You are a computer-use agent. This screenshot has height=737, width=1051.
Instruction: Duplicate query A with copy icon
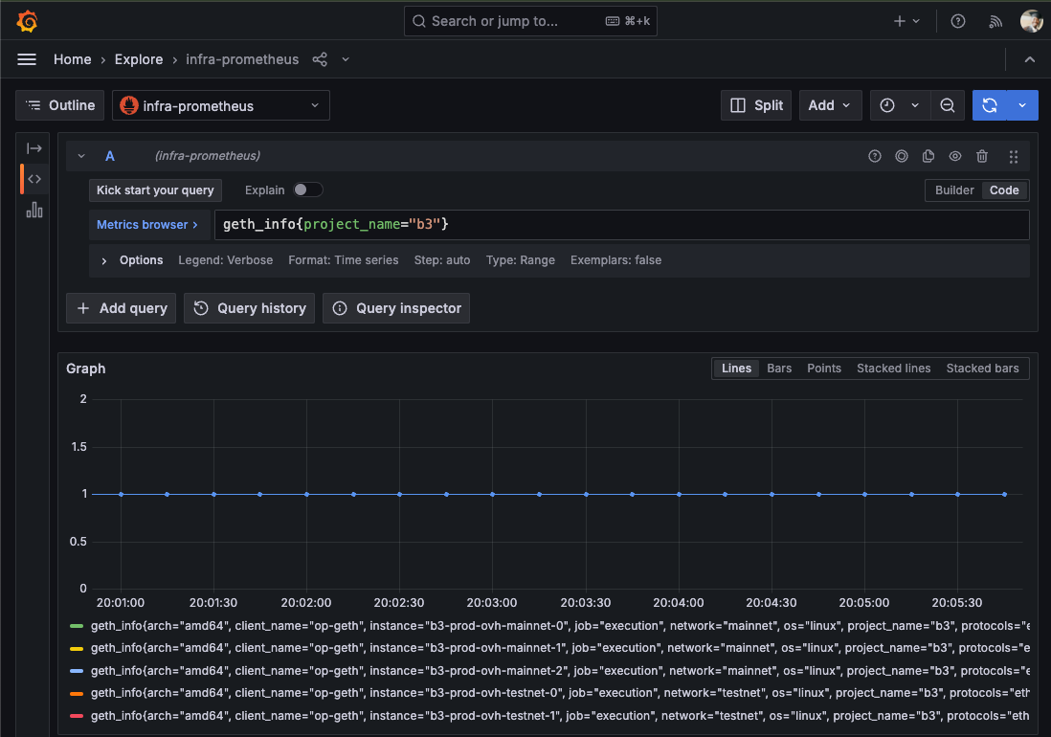(x=928, y=156)
